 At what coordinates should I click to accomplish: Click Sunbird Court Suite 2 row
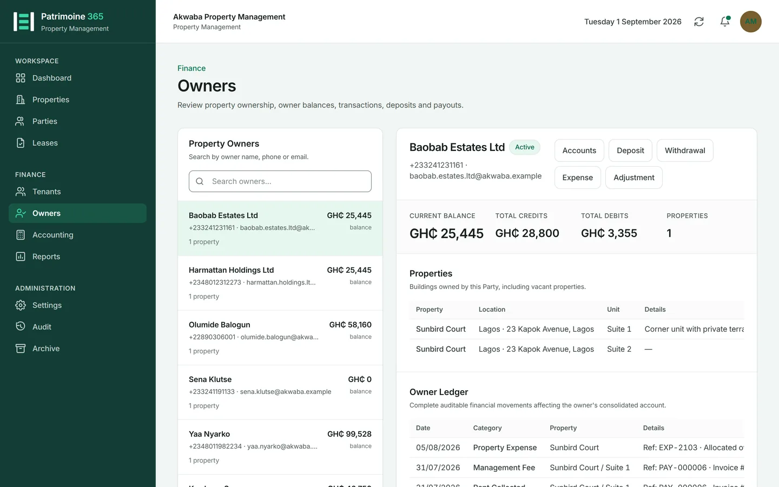pyautogui.click(x=577, y=349)
